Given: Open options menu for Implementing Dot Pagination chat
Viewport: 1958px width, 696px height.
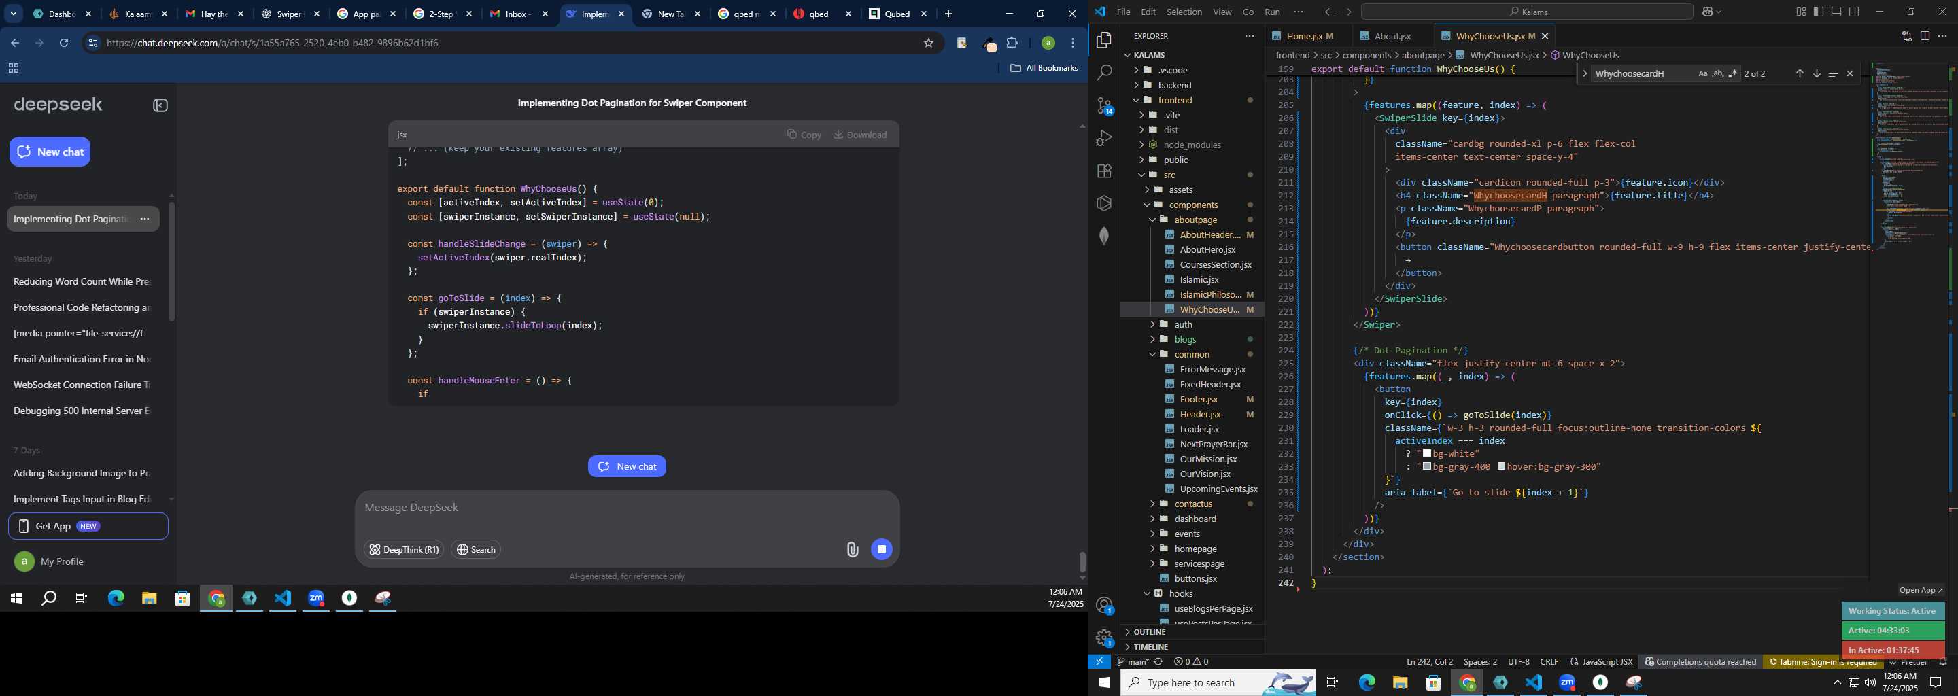Looking at the screenshot, I should coord(145,220).
